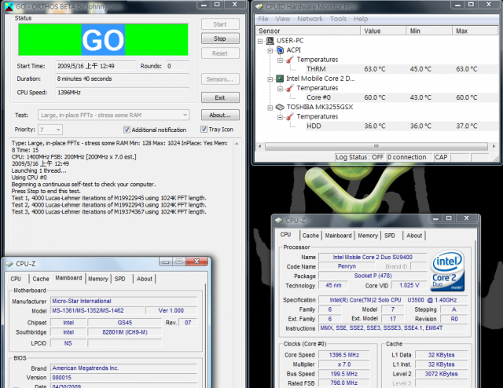This screenshot has height=388, width=503.
Task: Click thermometer icon under Intel Mobile Core Temperatures
Action: pos(290,88)
